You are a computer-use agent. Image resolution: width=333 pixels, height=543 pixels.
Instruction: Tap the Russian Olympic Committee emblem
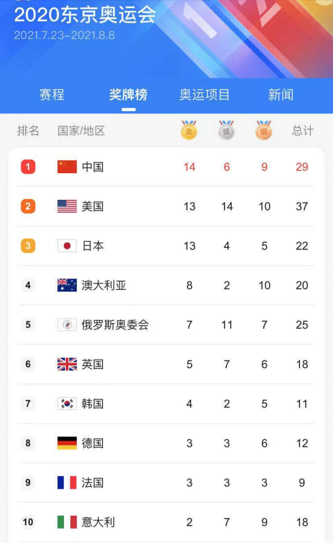pyautogui.click(x=67, y=325)
